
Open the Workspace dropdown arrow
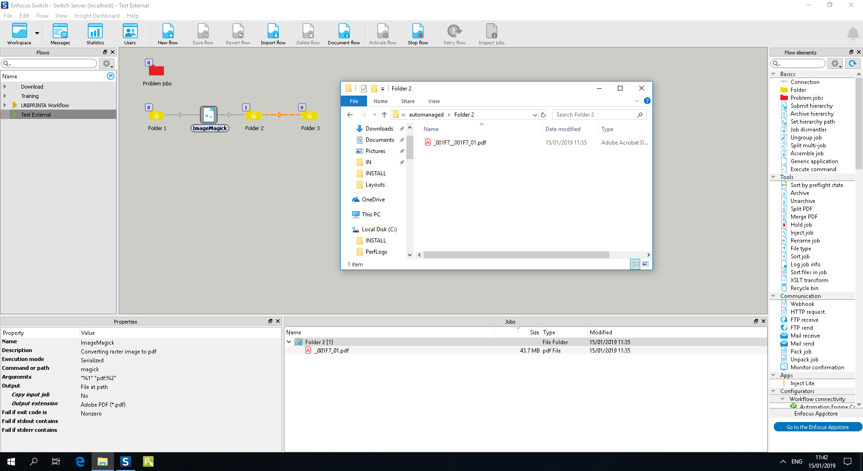click(x=37, y=34)
